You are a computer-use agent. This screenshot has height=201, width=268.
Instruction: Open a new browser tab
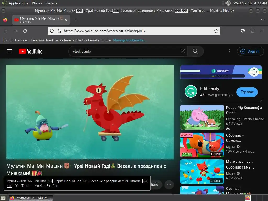click(x=76, y=20)
